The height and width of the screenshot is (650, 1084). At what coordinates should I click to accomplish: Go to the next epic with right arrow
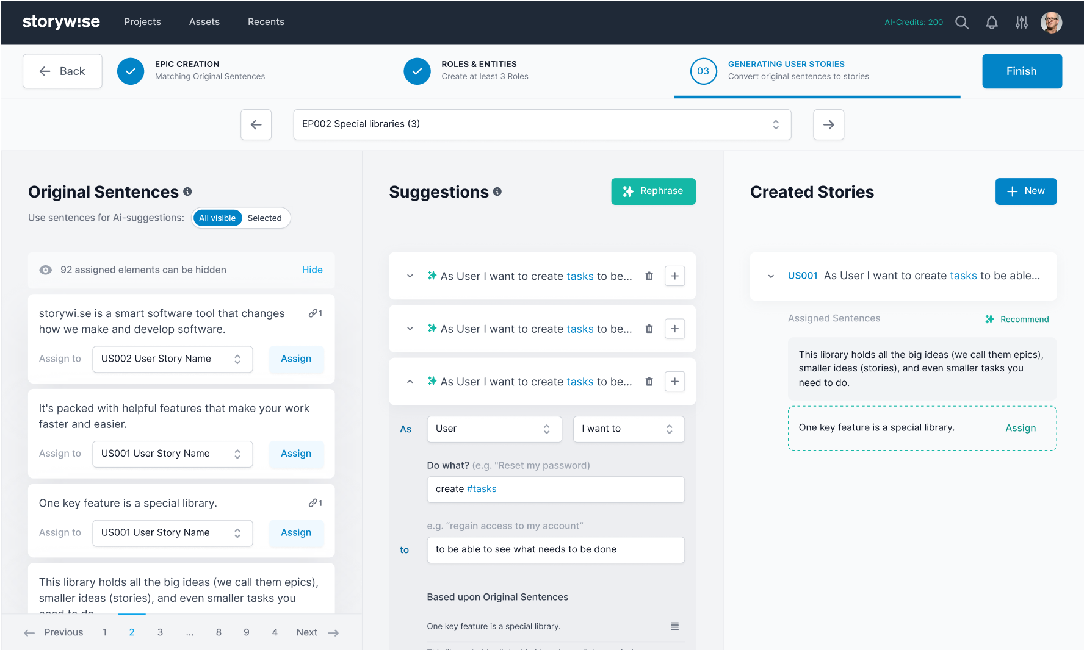tap(828, 124)
